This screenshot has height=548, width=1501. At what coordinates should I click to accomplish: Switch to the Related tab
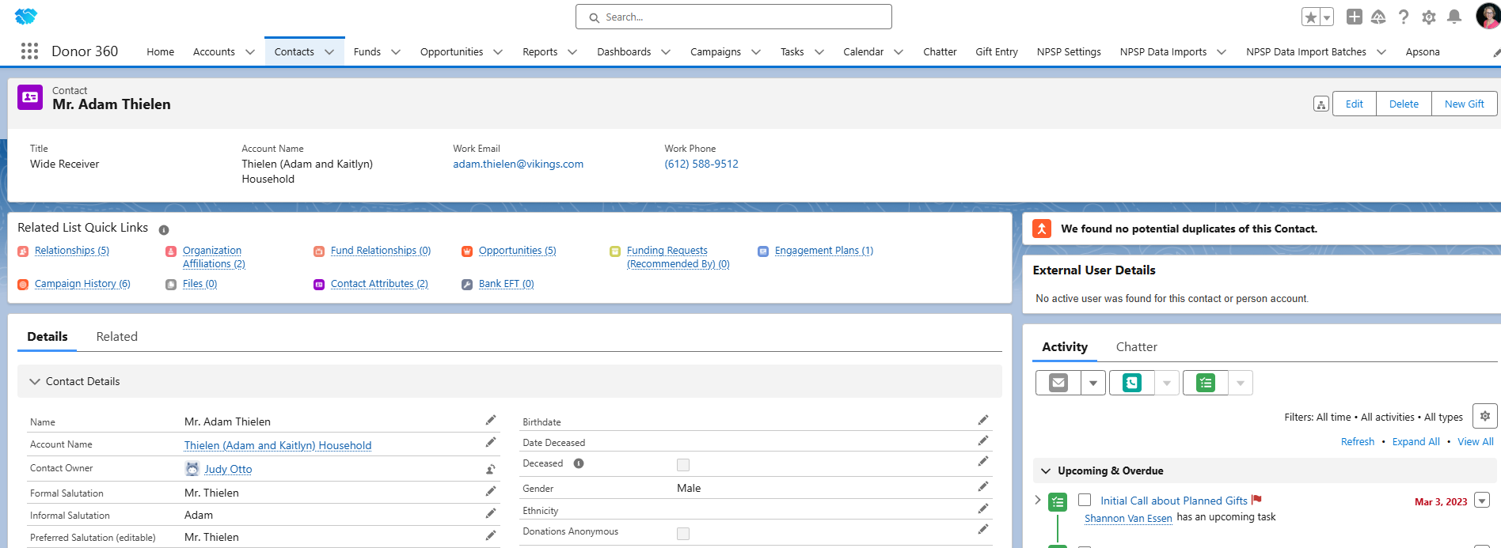click(x=117, y=336)
